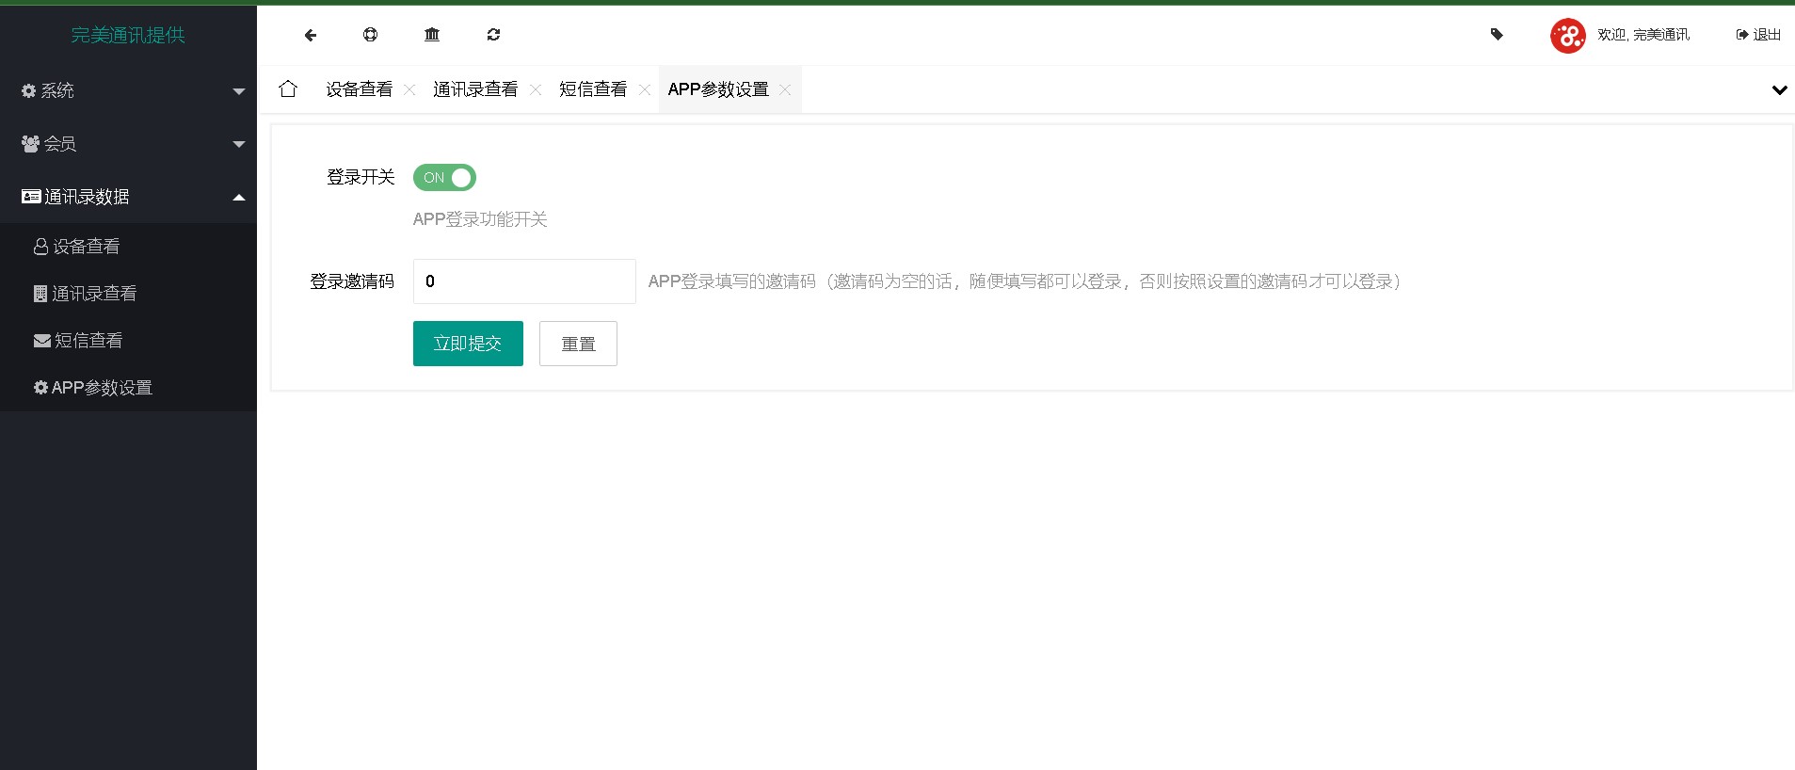Select the APP参数设置 tab
1795x770 pixels.
coord(718,89)
